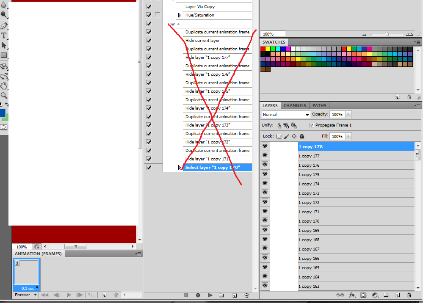Activate the Zoom magnifier tool
This screenshot has height=303, width=423.
pos(4,96)
